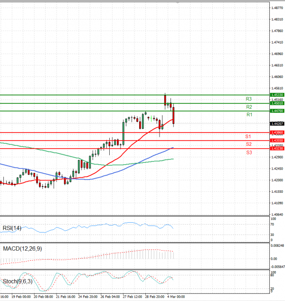The width and height of the screenshot is (285, 301).
Task: Click the 21 Feb 16:00 time label
Action: 66,297
